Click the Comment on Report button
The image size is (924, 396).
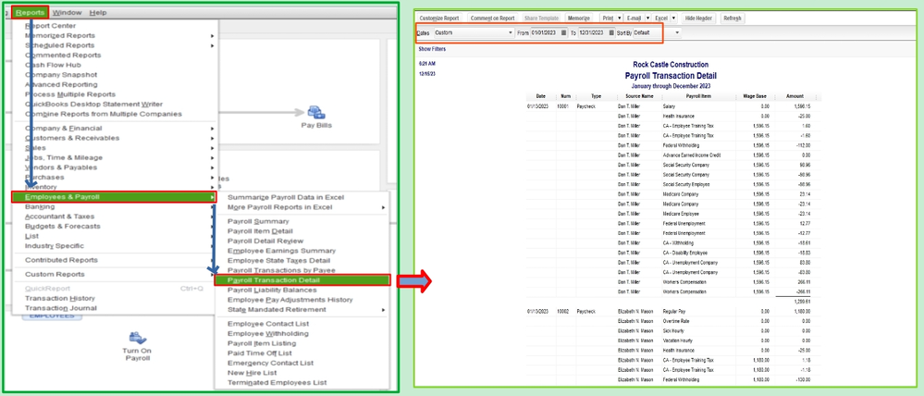tap(493, 19)
